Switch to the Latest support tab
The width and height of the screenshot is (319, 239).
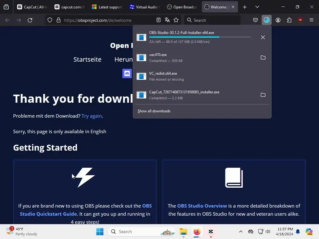(107, 7)
